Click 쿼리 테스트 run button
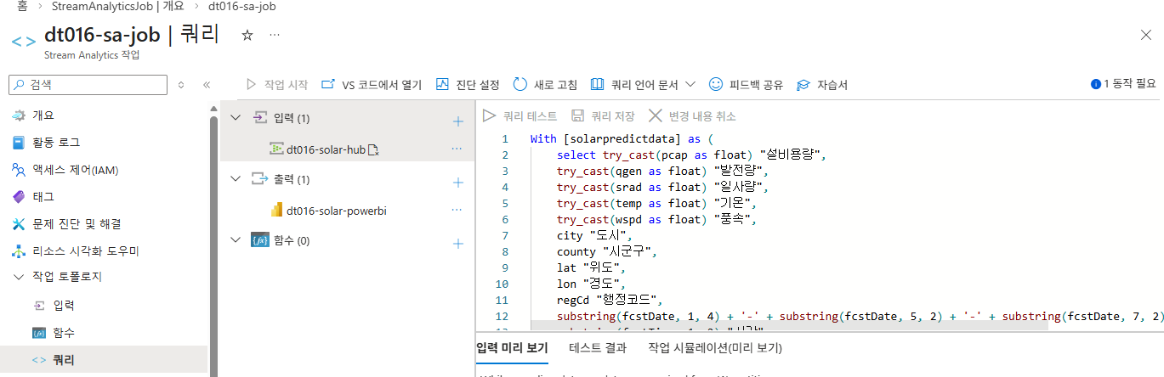This screenshot has height=377, width=1164. click(x=520, y=115)
